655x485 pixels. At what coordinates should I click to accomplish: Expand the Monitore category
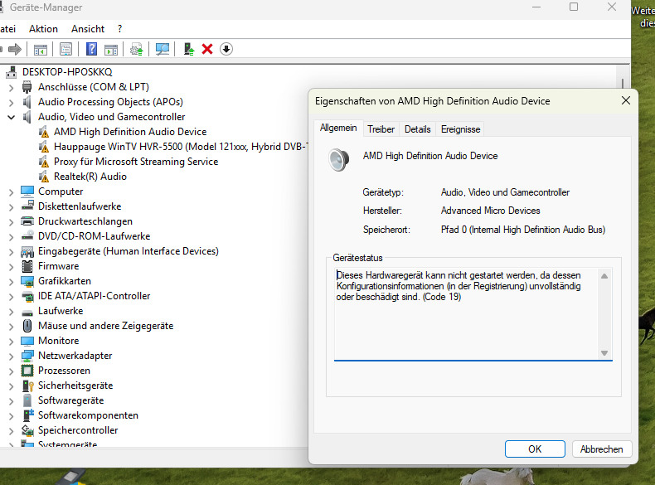[x=12, y=342]
